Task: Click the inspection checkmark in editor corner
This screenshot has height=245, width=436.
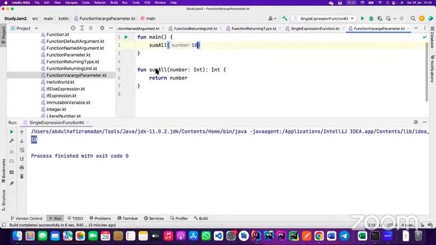Action: click(424, 37)
